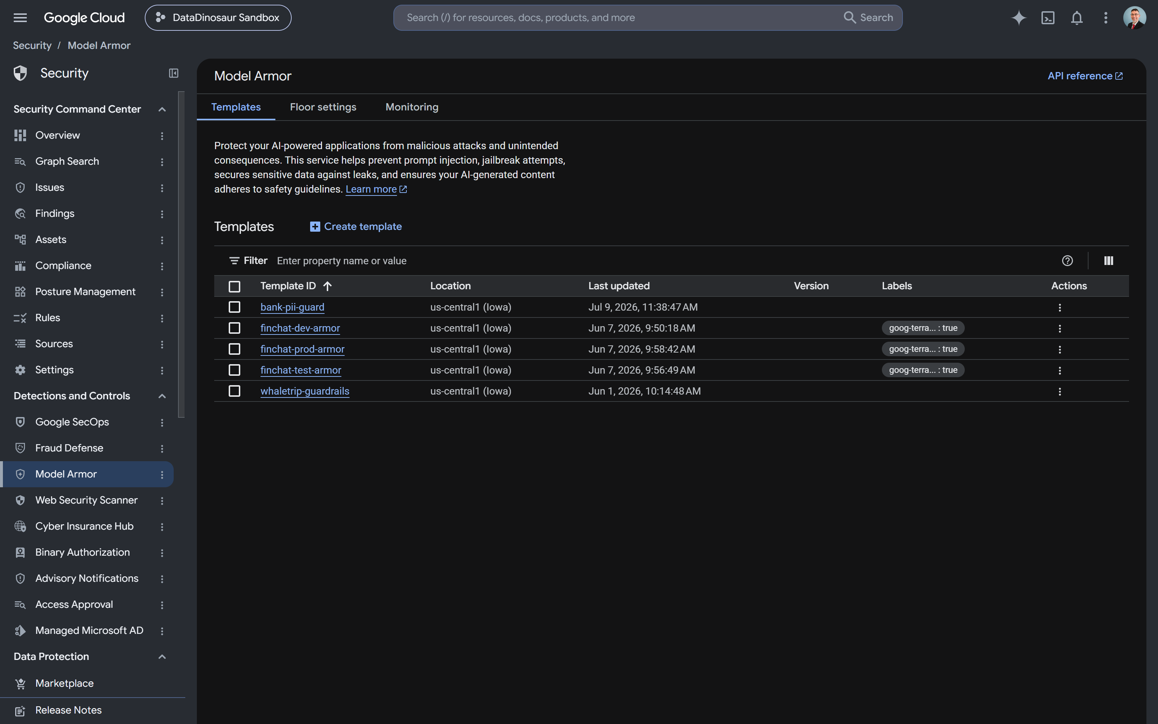This screenshot has width=1158, height=724.
Task: Open more options beside Binary Authorization
Action: pyautogui.click(x=162, y=553)
